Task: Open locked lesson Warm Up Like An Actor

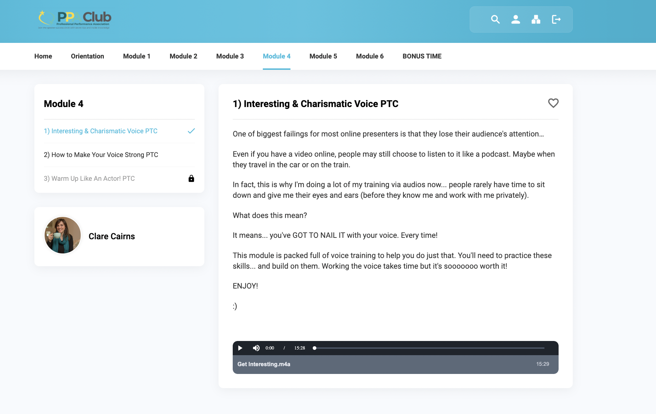Action: (89, 179)
